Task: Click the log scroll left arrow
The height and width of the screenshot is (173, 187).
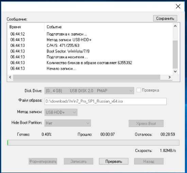Action: (10, 77)
